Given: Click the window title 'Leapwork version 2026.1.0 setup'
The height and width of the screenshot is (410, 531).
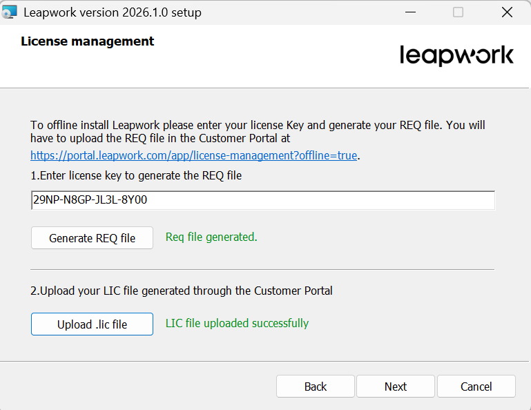Looking at the screenshot, I should (113, 12).
